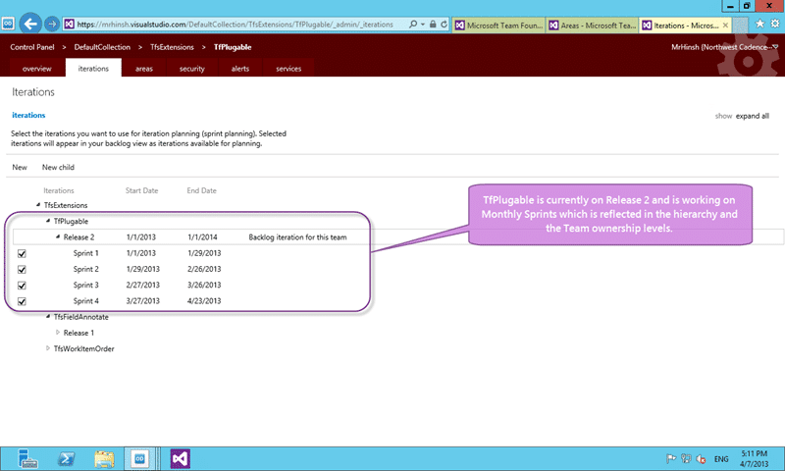Open browser tools gear icon
Viewport: 785px width, 471px height.
[775, 24]
